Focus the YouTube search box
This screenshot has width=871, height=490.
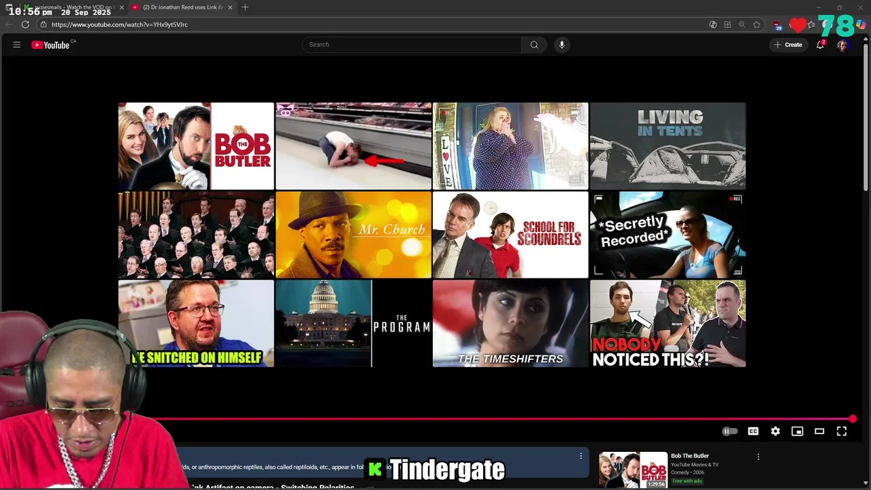tap(412, 45)
